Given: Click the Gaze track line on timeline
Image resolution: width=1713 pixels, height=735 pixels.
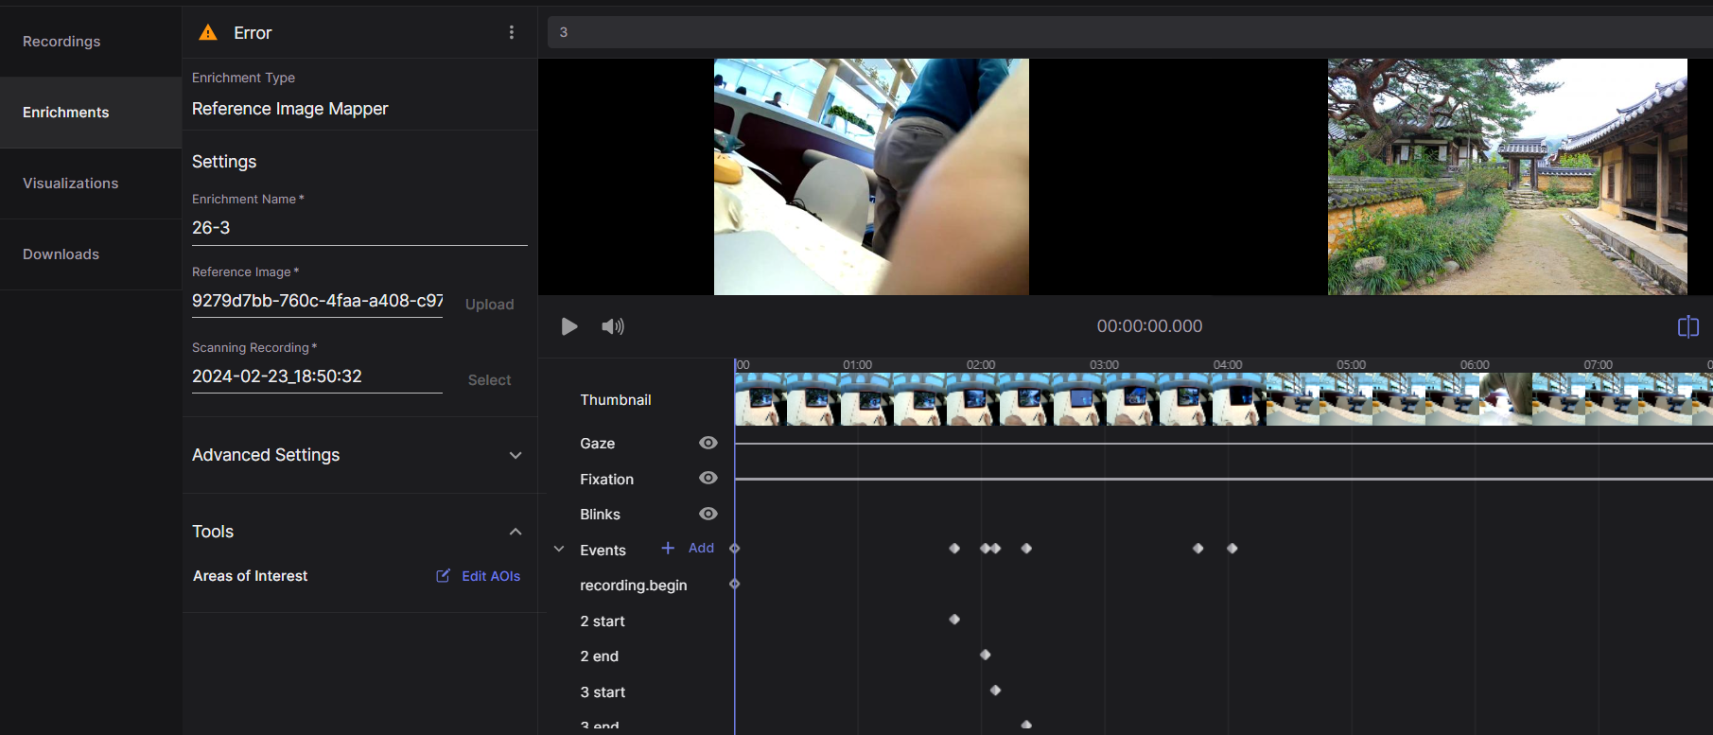Looking at the screenshot, I should click(1223, 443).
